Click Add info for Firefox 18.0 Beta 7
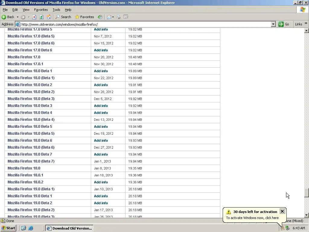This screenshot has height=232, width=309. point(101,154)
